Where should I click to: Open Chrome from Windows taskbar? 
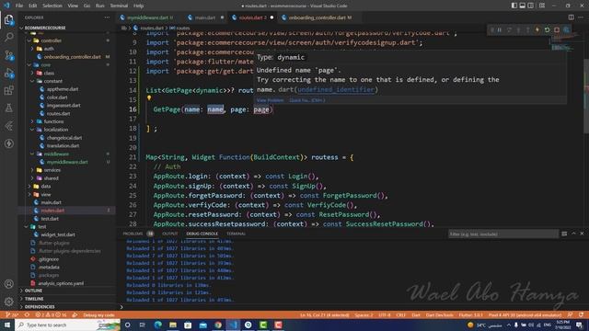218,325
